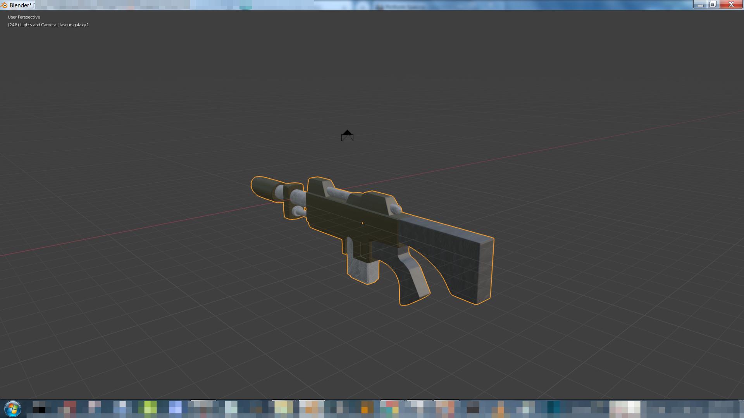This screenshot has height=418, width=744.
Task: Click the Blender logo in title bar
Action: [4, 5]
